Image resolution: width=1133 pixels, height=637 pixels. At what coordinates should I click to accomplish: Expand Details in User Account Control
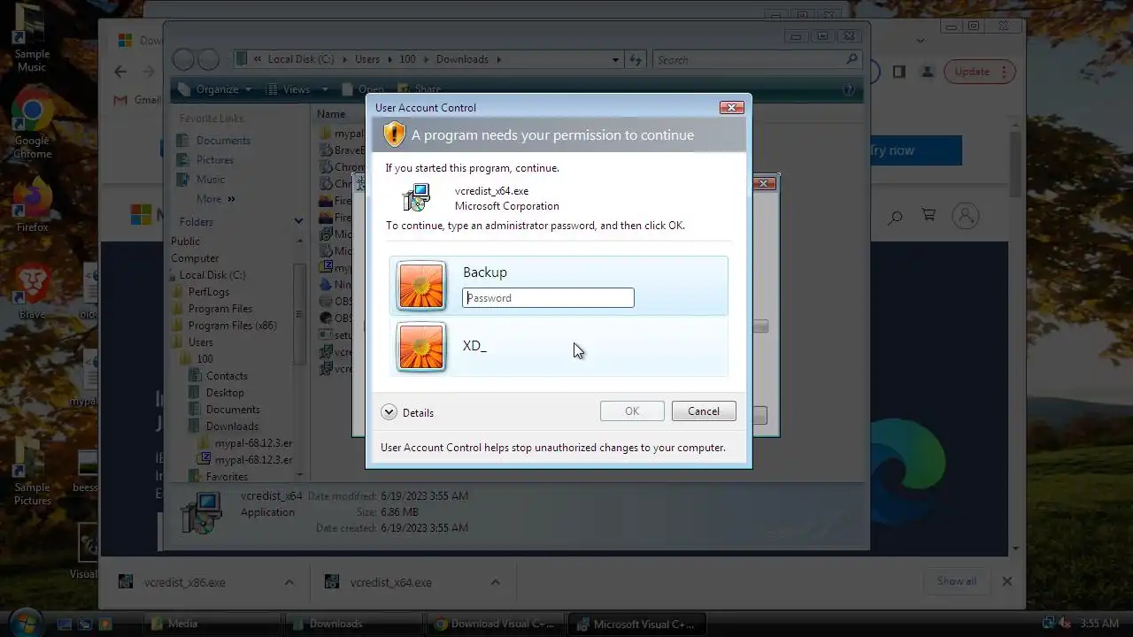click(x=407, y=412)
